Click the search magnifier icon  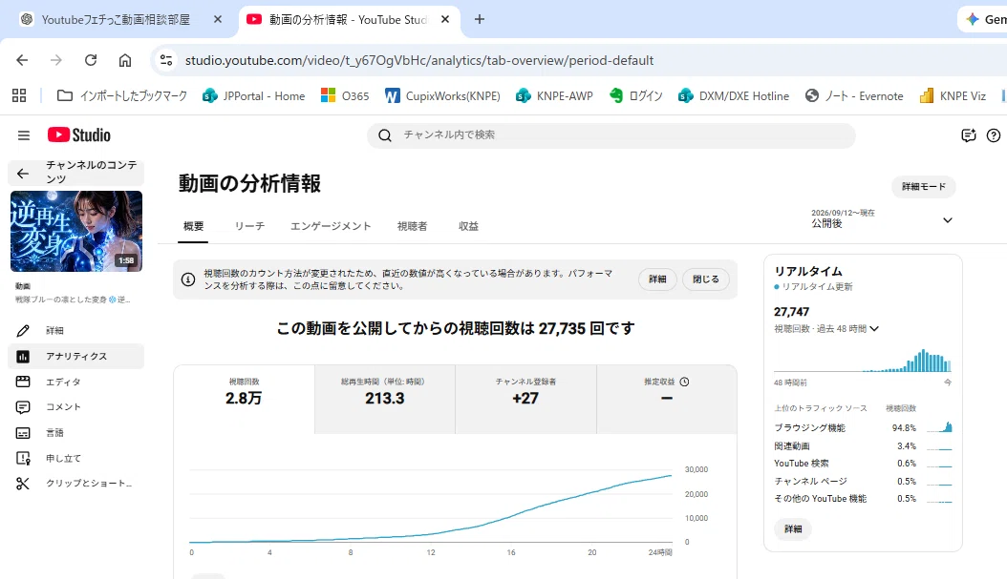tap(385, 135)
